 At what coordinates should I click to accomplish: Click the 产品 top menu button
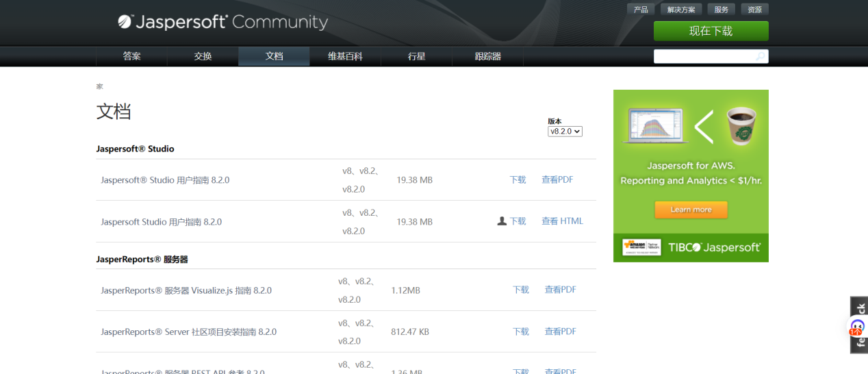(x=641, y=10)
